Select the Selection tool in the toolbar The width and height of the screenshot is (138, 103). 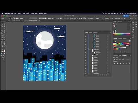pos(2,23)
